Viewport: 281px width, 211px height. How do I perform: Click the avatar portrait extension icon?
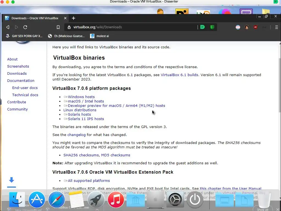pos(247,27)
